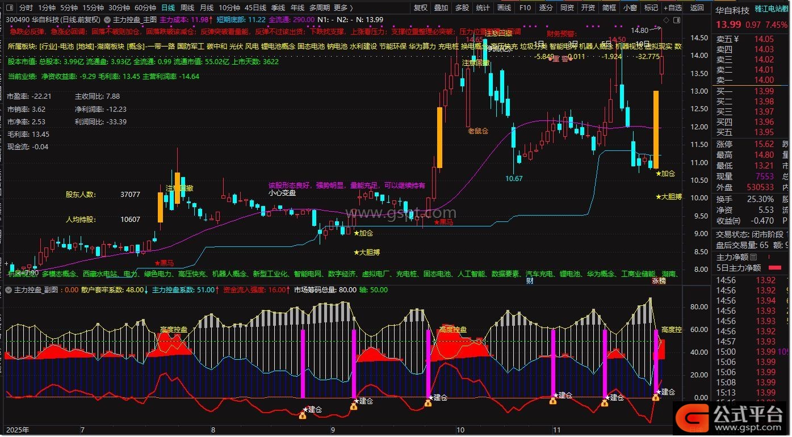This screenshot has height=437, width=792.
Task: Click the red 5日主力净额 legend bar
Action: pyautogui.click(x=774, y=268)
